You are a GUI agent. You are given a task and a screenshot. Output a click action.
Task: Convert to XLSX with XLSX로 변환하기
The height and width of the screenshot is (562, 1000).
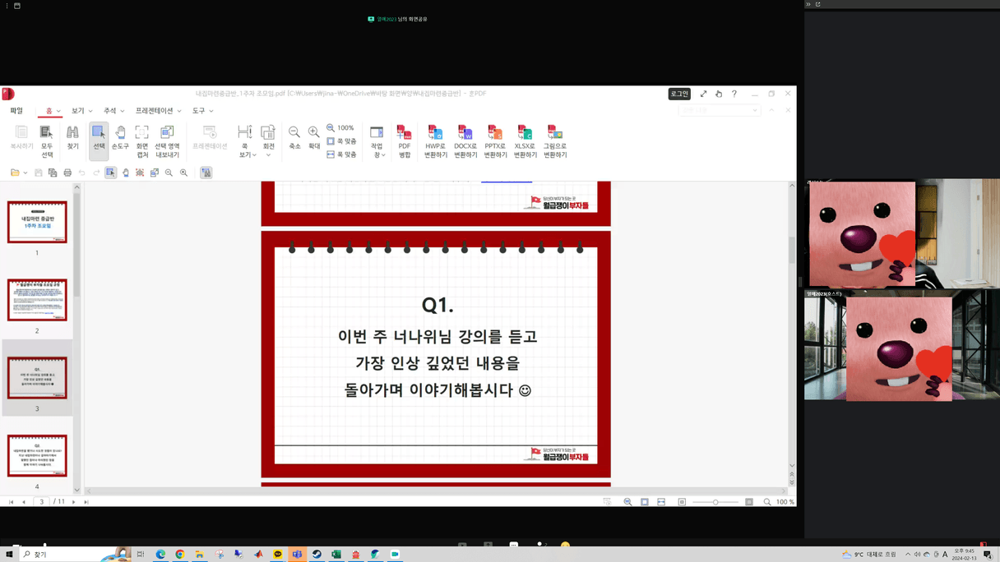pyautogui.click(x=525, y=140)
